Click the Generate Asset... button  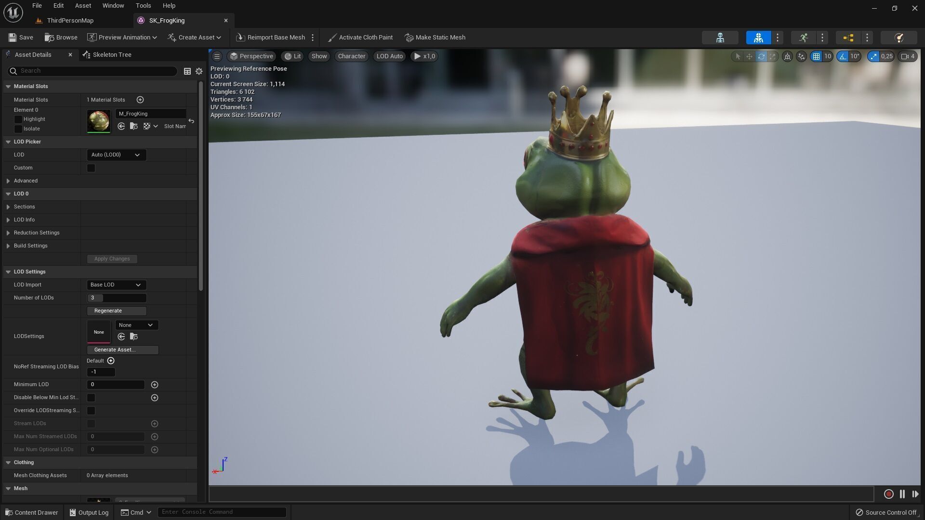[123, 350]
